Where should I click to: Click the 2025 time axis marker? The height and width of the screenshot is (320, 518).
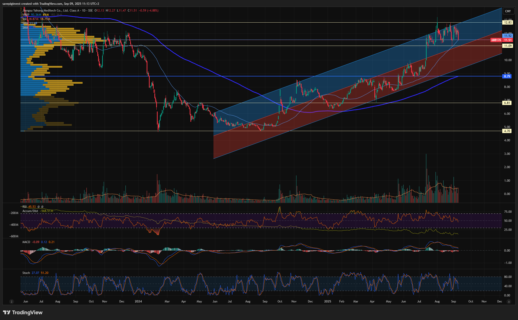click(327, 301)
